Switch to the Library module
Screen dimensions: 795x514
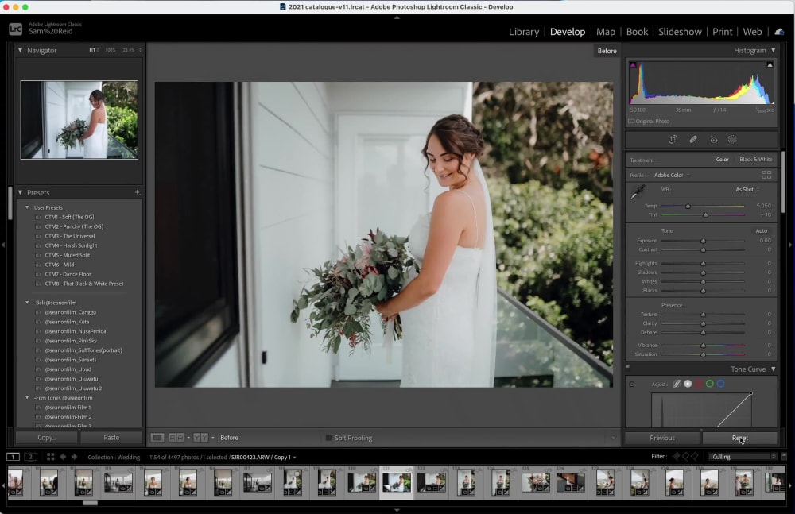click(x=524, y=32)
